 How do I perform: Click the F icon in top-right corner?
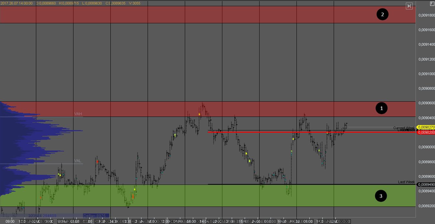(x=432, y=3)
